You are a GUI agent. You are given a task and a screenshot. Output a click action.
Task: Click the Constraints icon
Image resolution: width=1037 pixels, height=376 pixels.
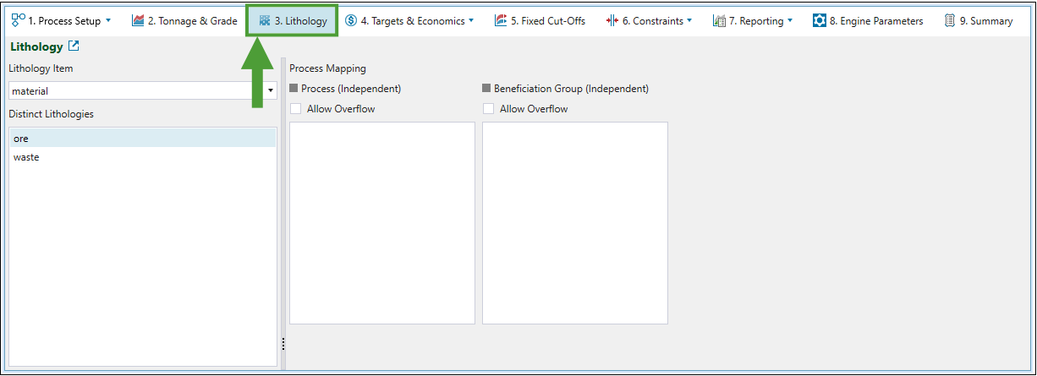tap(612, 20)
